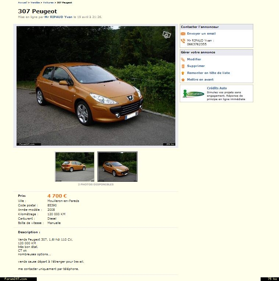The height and width of the screenshot is (281, 279).
Task: Open the Mr RIPAUD Yvan author link
Action: tap(58, 17)
